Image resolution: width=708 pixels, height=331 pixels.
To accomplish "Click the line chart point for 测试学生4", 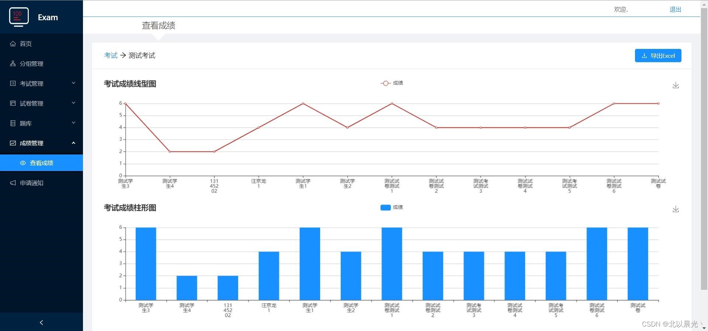I will coord(170,152).
